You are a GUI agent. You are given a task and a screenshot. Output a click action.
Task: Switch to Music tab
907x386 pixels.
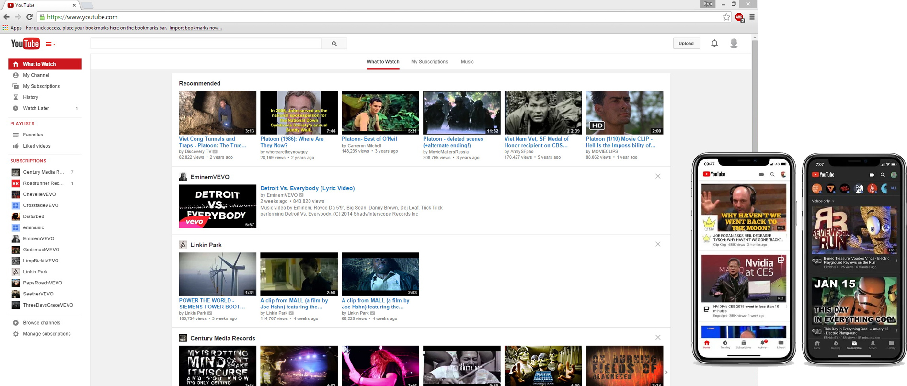point(467,62)
